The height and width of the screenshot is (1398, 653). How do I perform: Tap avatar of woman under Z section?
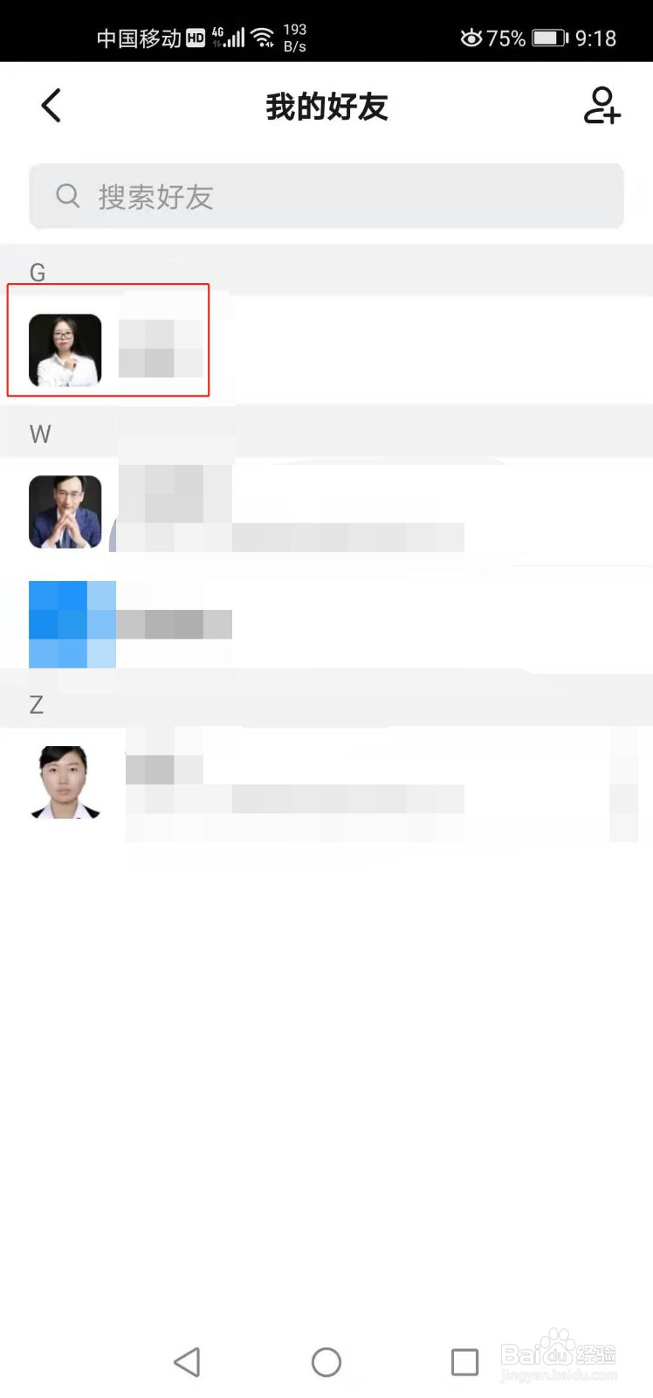point(65,782)
